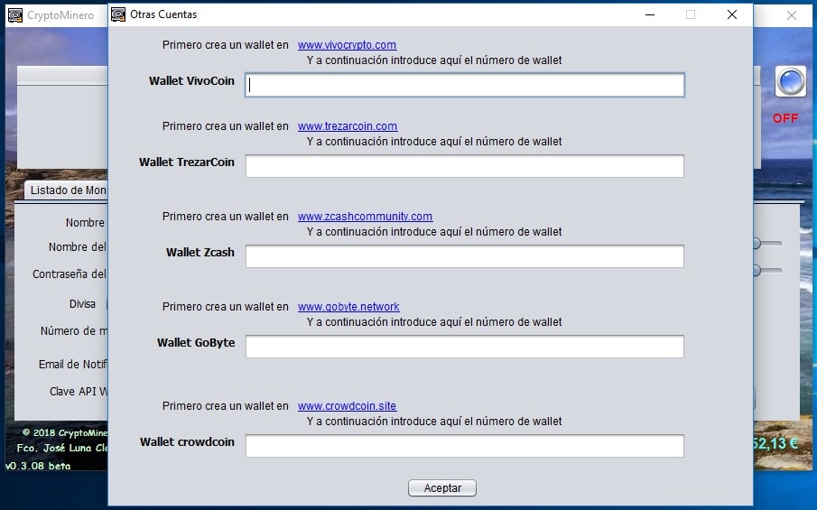Click the Otras Cuentas window title icon
The width and height of the screenshot is (817, 510).
118,14
